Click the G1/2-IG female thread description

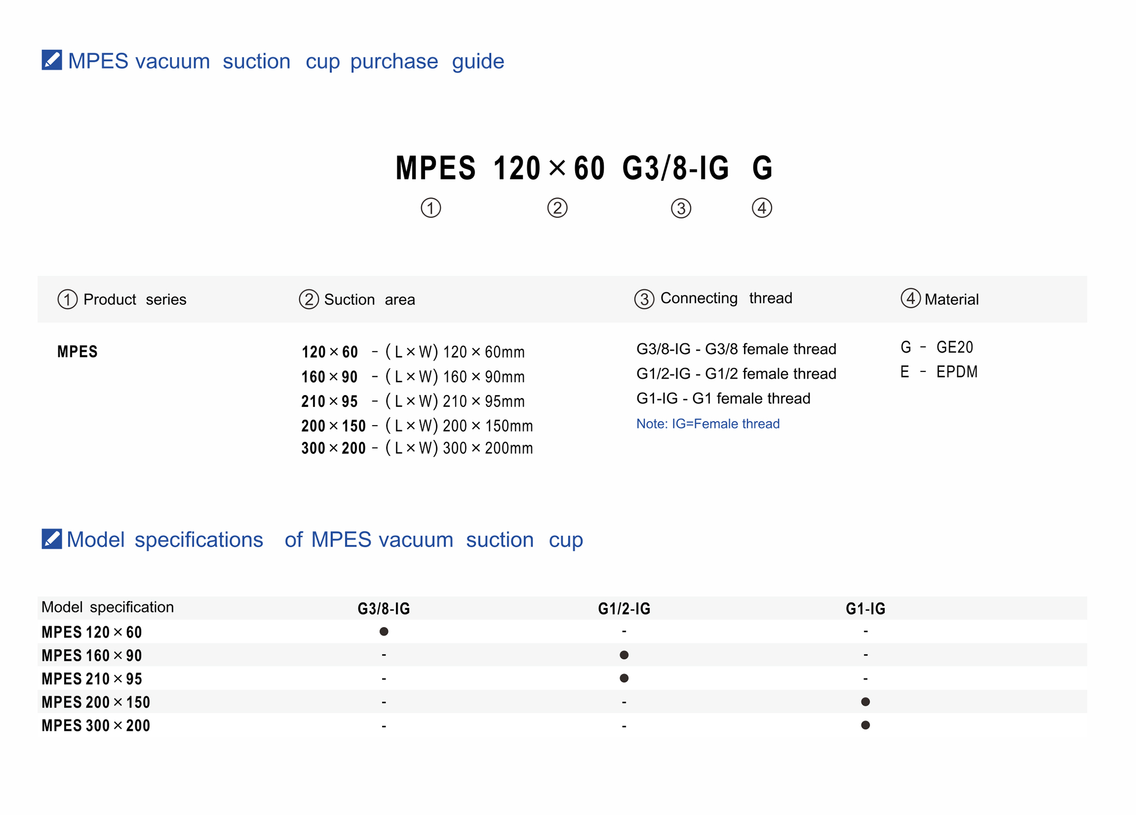tap(736, 373)
